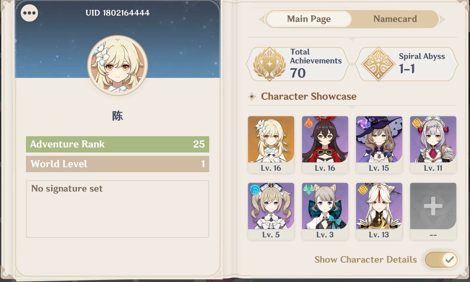Open the Spiral Abyss emblem icon
The width and height of the screenshot is (470, 282).
click(x=378, y=64)
